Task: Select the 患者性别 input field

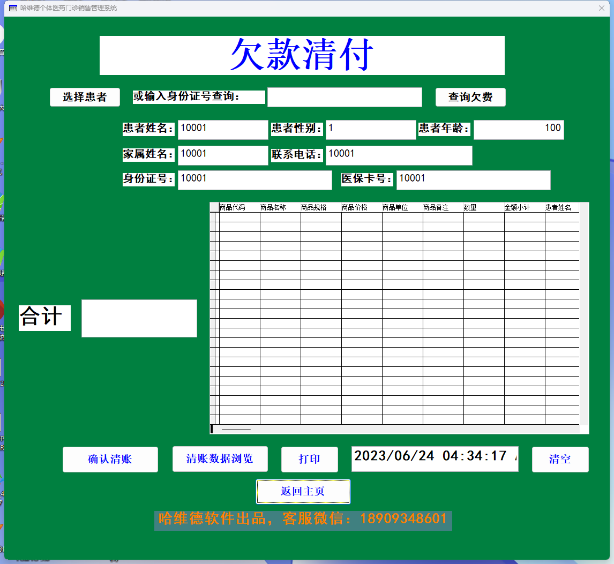Action: point(370,130)
